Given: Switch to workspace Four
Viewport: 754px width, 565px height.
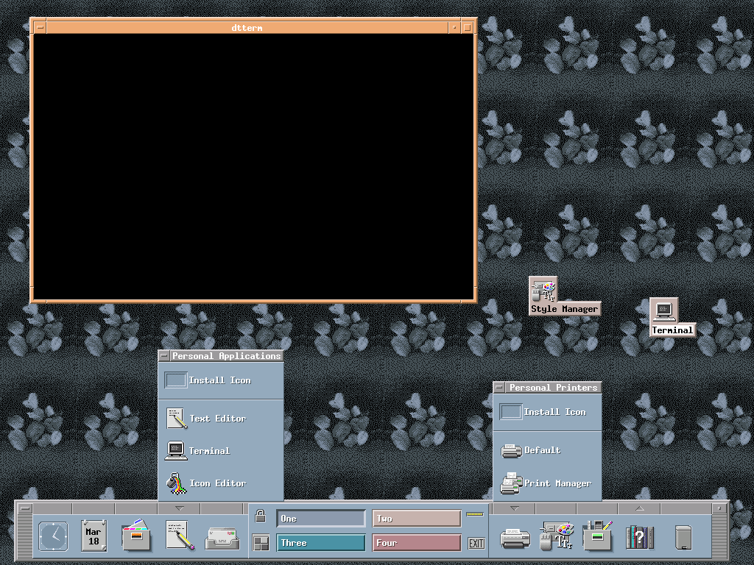Looking at the screenshot, I should coord(417,543).
